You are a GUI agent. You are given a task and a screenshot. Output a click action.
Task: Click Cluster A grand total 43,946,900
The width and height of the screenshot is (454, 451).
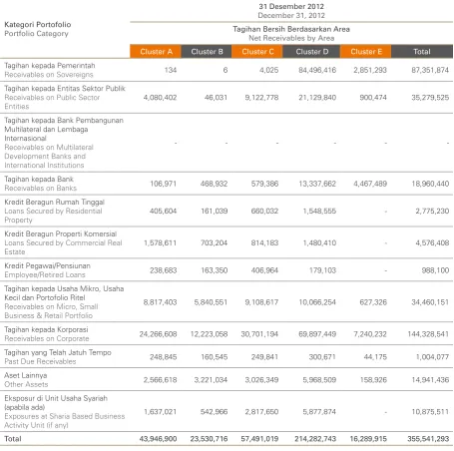pos(158,439)
